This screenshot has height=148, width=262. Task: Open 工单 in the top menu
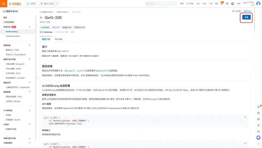pos(211,4)
